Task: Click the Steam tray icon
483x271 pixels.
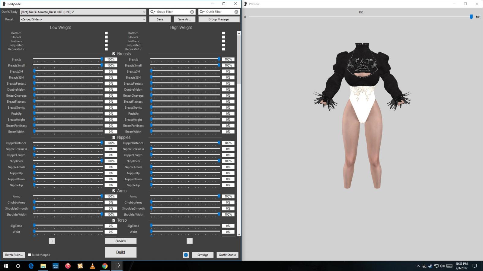Action: [x=430, y=266]
